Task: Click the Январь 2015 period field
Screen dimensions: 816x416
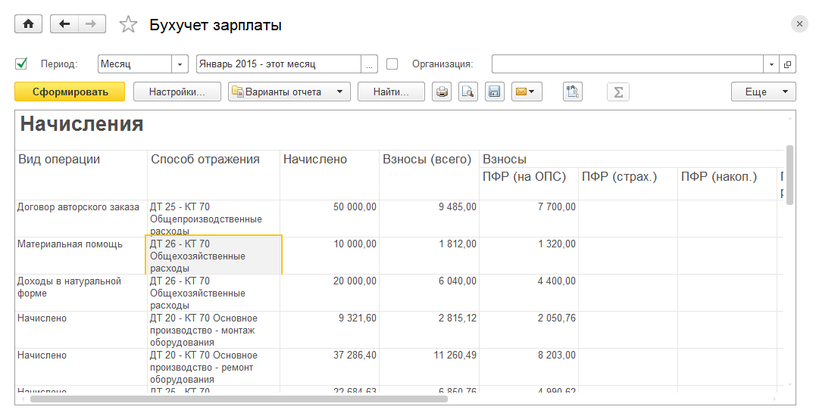Action: [277, 64]
